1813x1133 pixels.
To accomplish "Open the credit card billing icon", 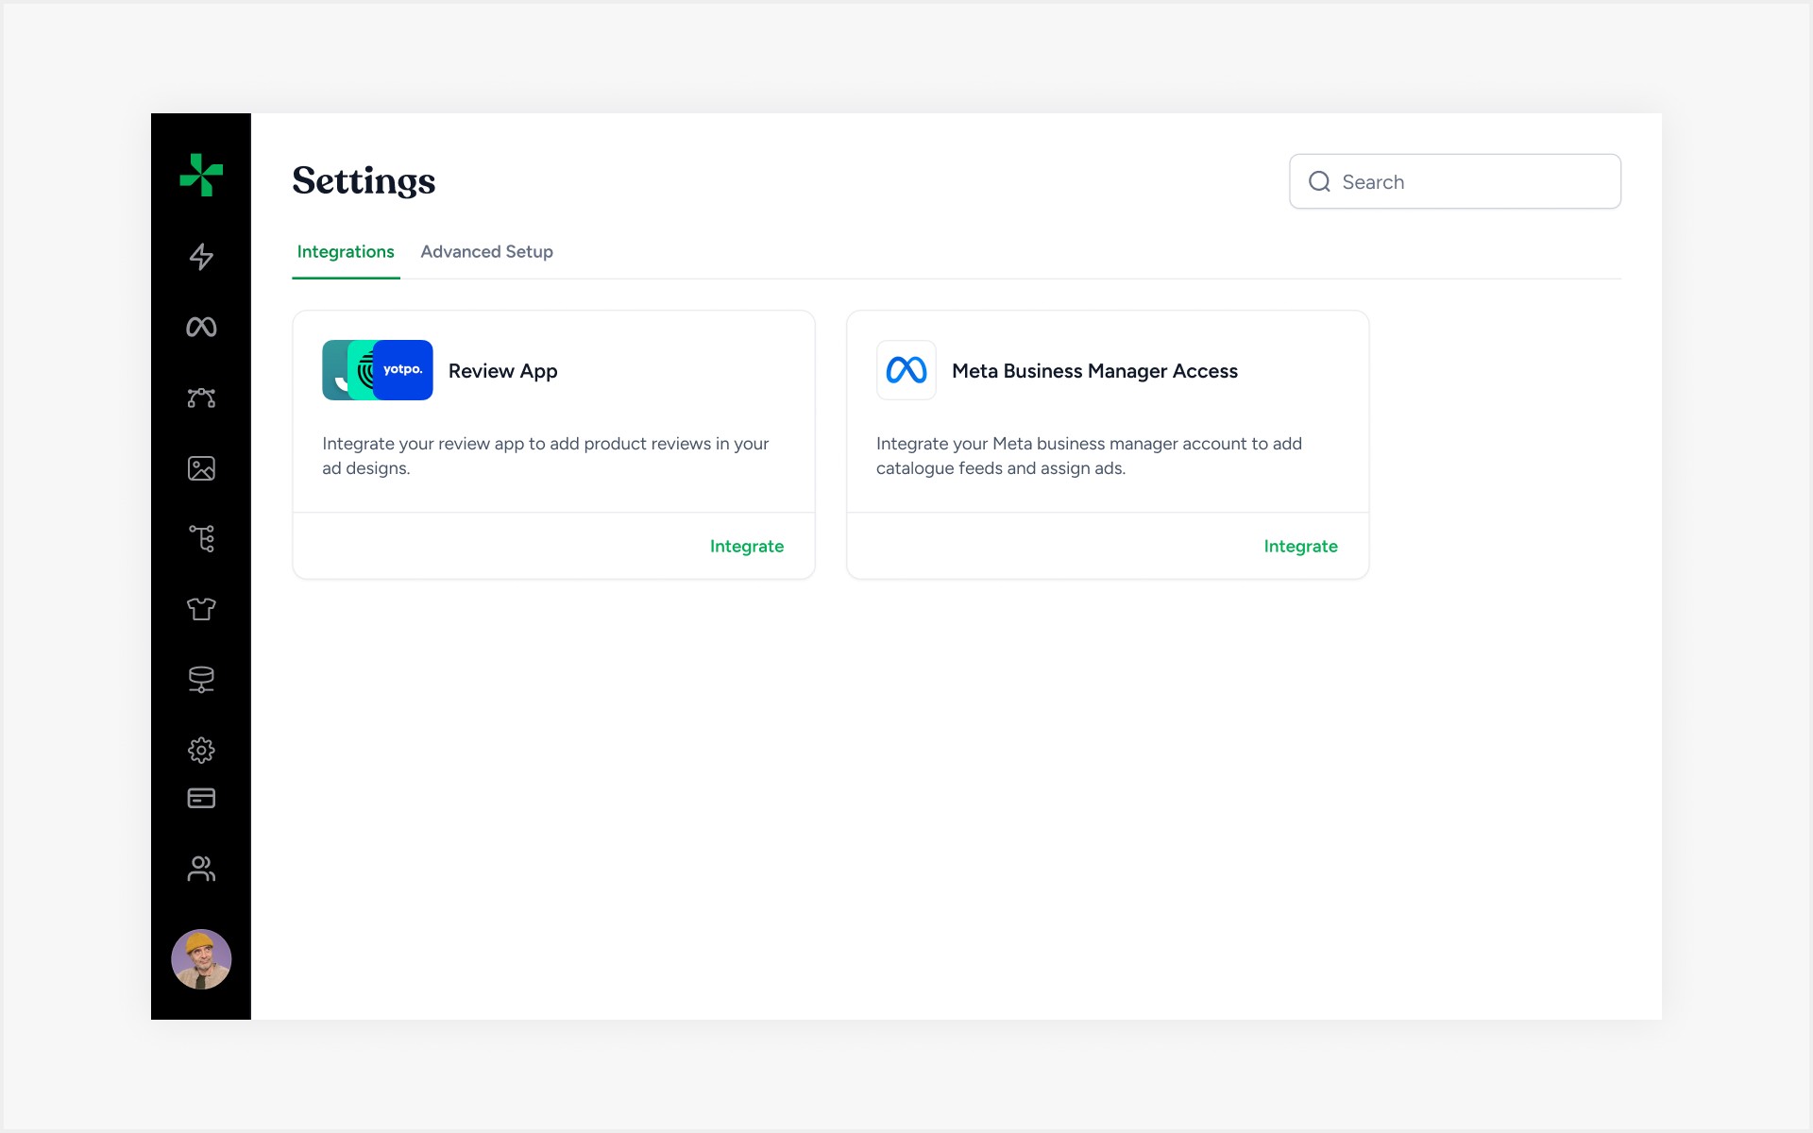I will click(x=201, y=799).
